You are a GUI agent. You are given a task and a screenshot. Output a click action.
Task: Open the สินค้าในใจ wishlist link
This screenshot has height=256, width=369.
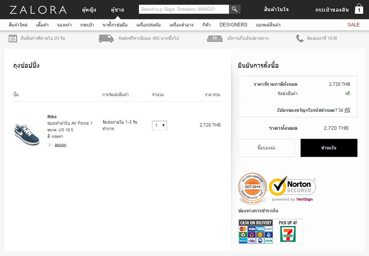(276, 10)
